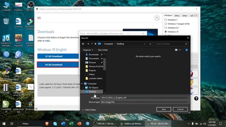
Task: Show hidden system tray icons
Action: 189,124
